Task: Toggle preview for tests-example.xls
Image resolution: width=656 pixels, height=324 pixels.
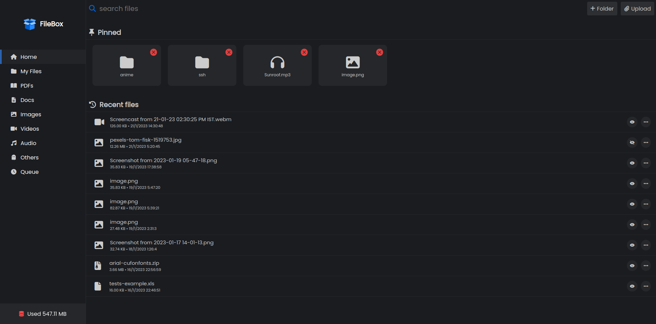Action: point(632,286)
